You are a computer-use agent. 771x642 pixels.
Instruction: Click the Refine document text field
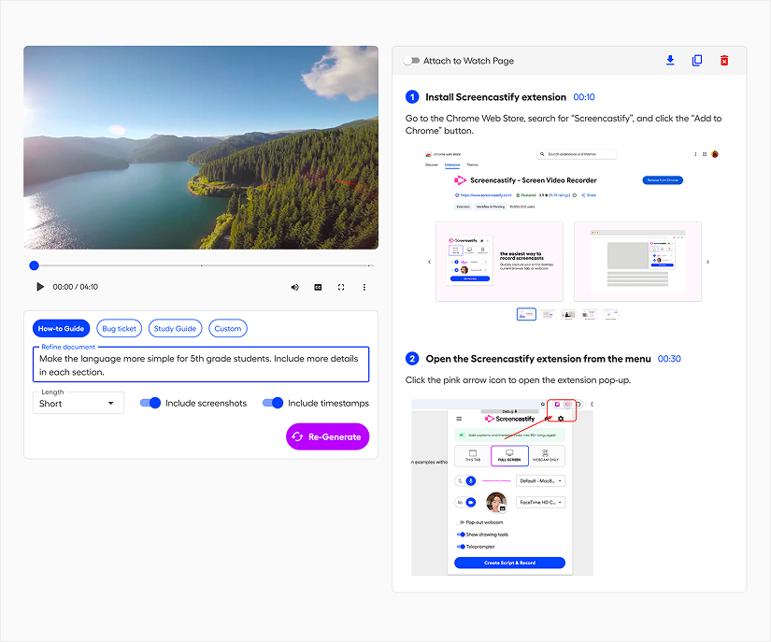[201, 364]
